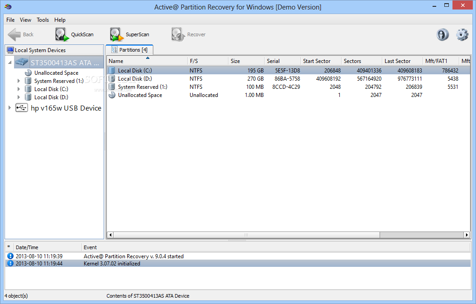Click the Recover disk icon
The height and width of the screenshot is (304, 476).
(178, 34)
